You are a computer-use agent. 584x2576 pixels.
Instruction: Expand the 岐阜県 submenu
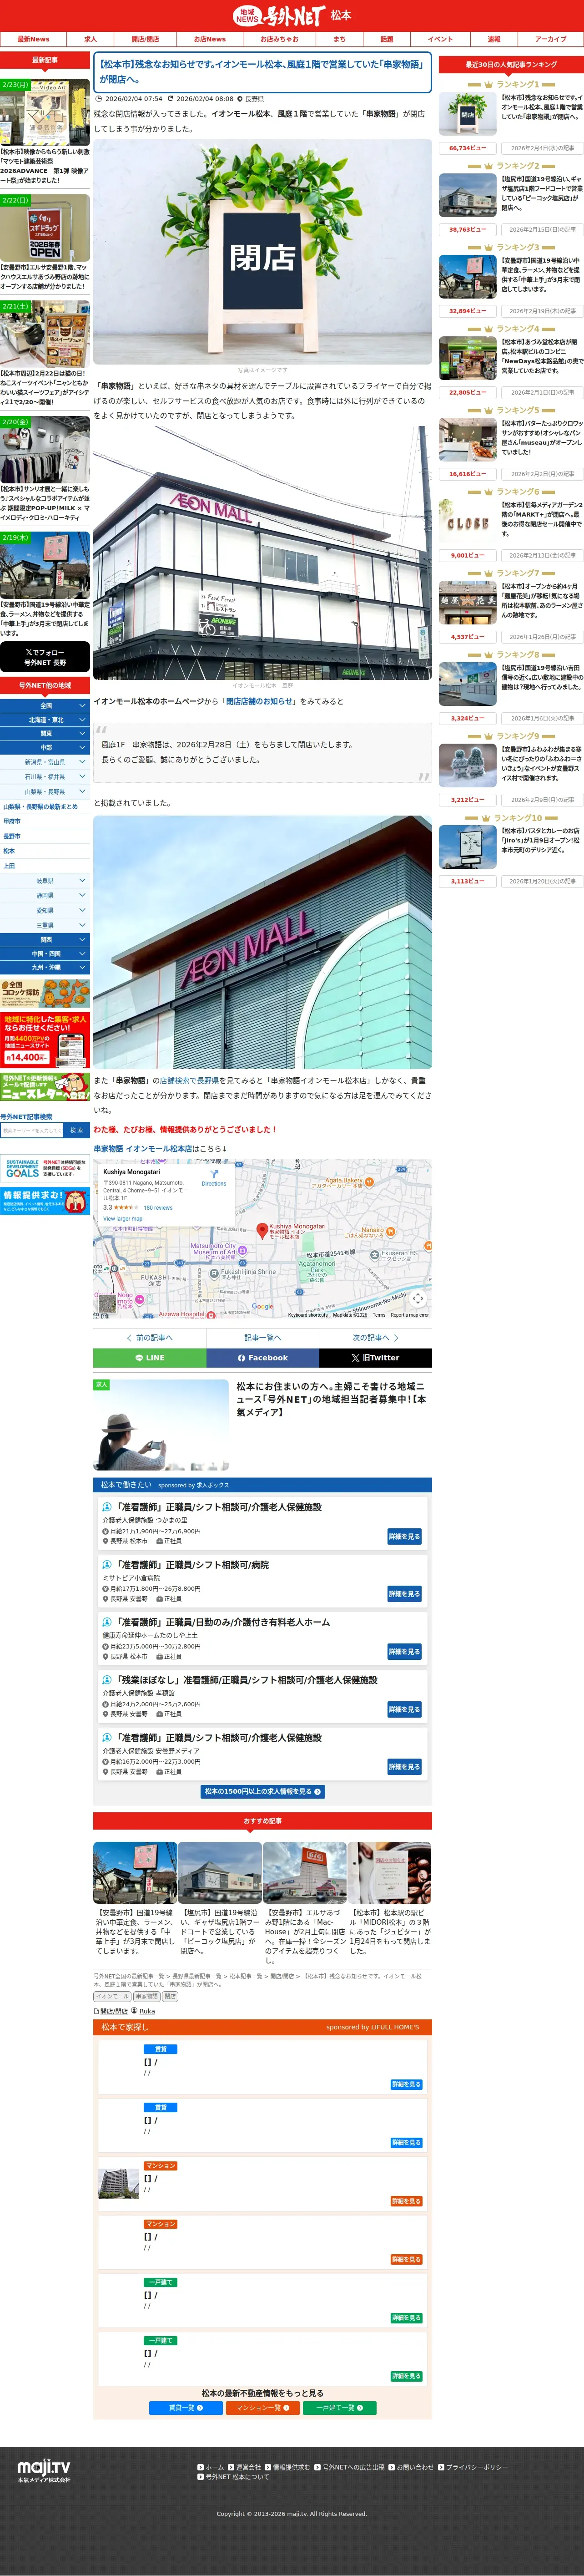click(x=45, y=881)
